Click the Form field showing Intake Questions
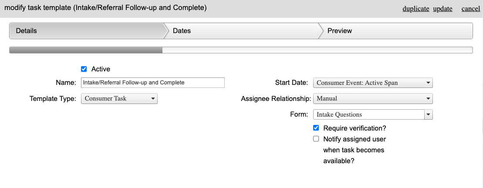483x188 pixels. [368, 114]
